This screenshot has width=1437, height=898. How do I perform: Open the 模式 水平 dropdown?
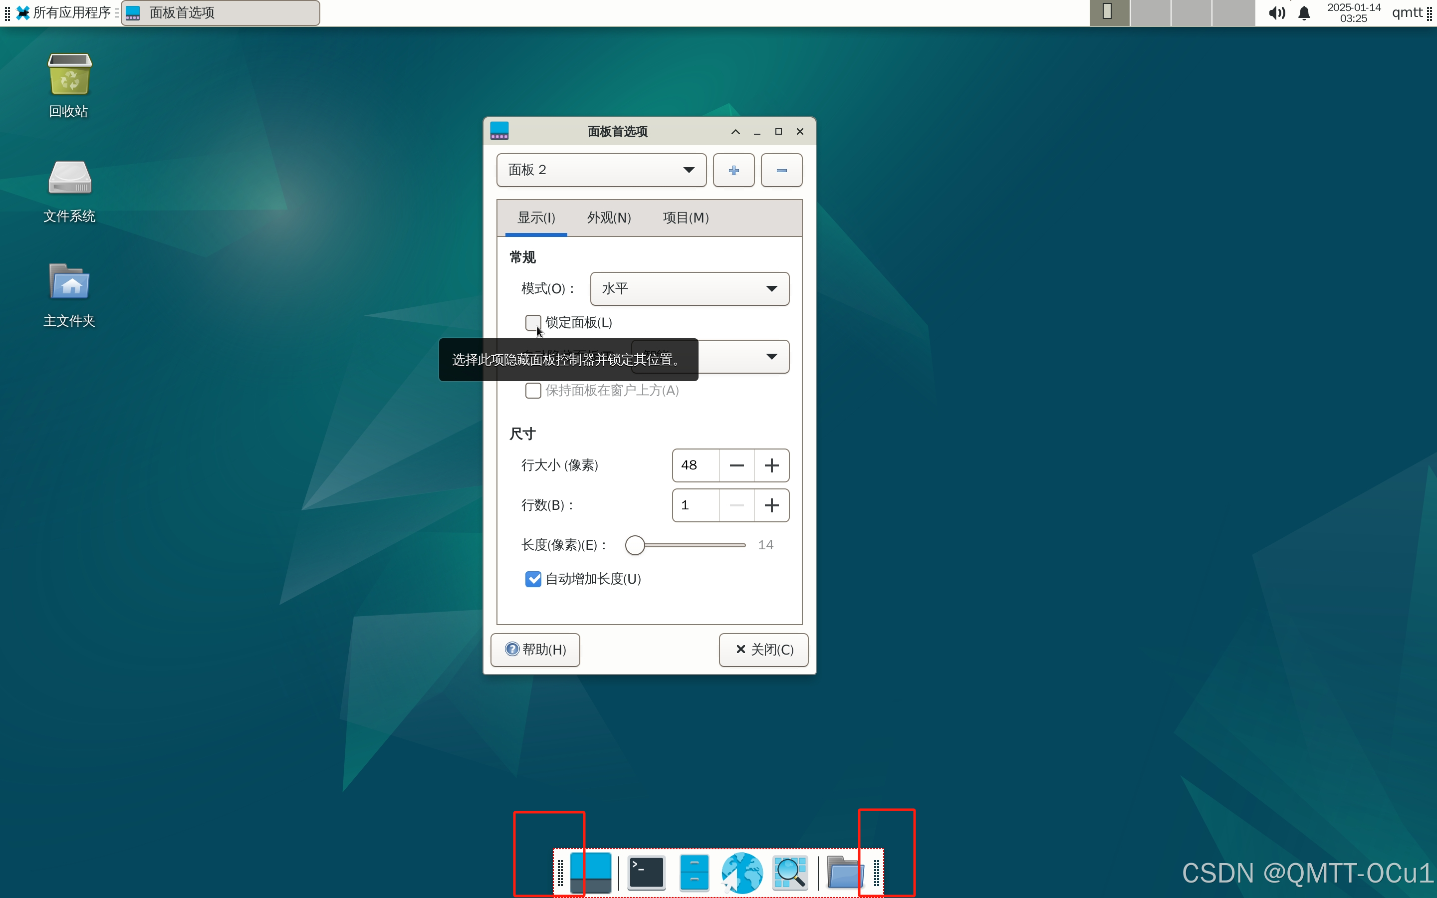pyautogui.click(x=690, y=289)
